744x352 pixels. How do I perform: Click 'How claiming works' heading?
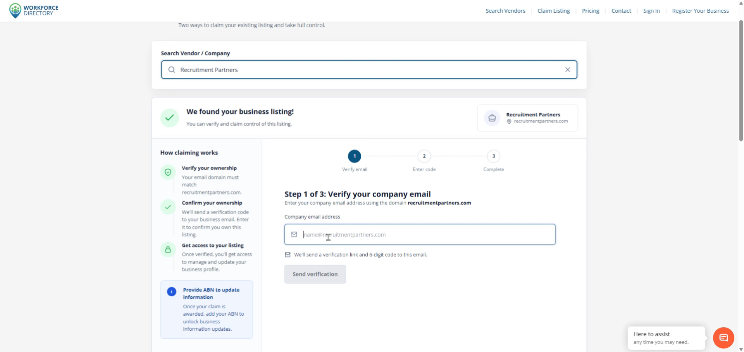click(x=189, y=153)
